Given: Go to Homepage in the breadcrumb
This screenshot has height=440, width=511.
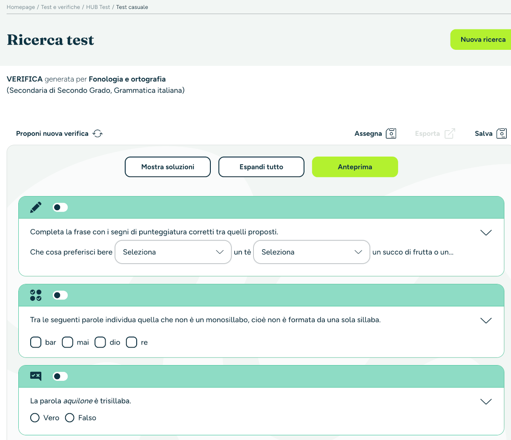Looking at the screenshot, I should pos(21,7).
